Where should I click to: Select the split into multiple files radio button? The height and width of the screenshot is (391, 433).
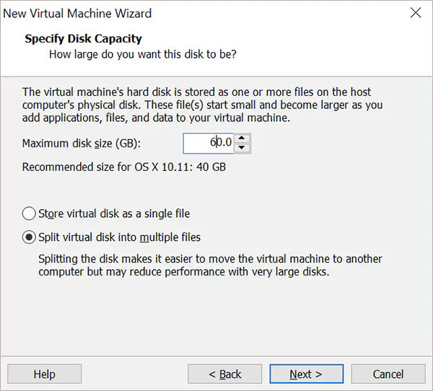tap(29, 237)
